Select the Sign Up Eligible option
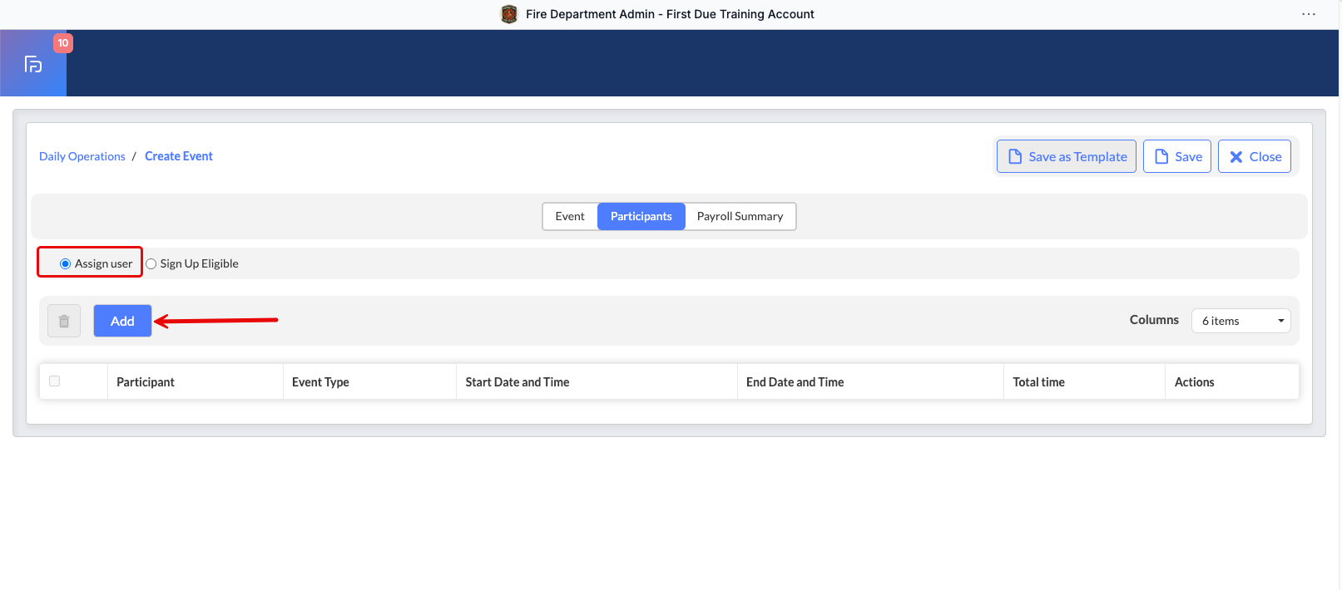 [151, 263]
